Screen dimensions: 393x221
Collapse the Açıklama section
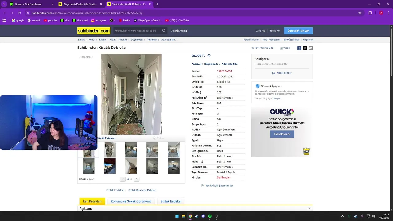click(309, 209)
